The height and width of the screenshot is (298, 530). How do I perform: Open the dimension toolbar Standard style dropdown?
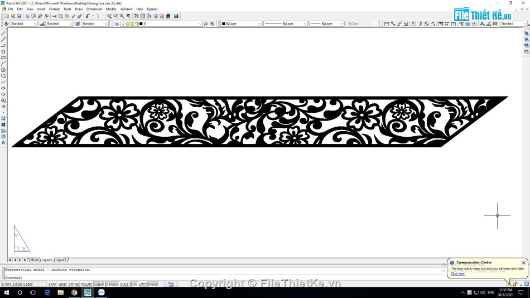click(x=513, y=23)
